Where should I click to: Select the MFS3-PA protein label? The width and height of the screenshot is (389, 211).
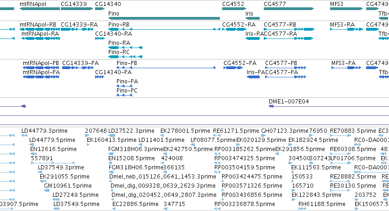point(343,63)
